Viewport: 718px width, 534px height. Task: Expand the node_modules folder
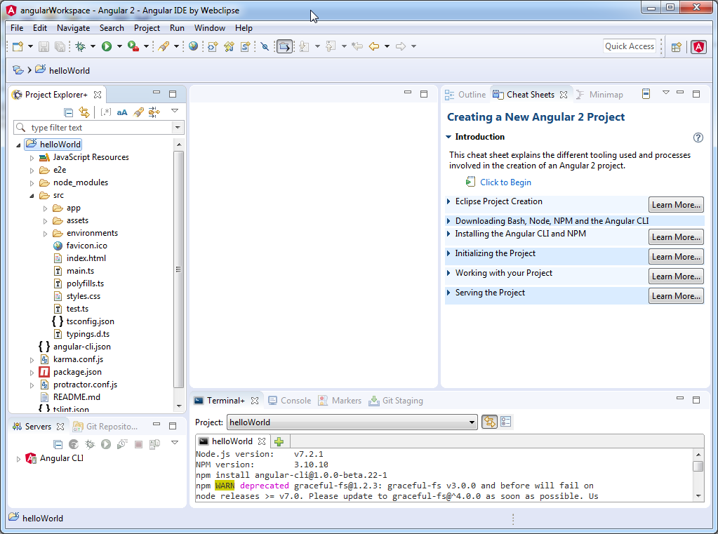[x=32, y=182]
